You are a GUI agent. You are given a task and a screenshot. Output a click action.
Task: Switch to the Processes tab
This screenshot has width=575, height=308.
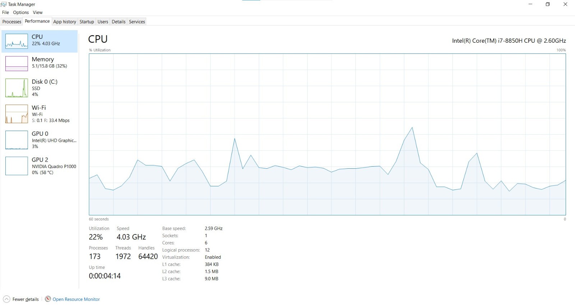(12, 22)
